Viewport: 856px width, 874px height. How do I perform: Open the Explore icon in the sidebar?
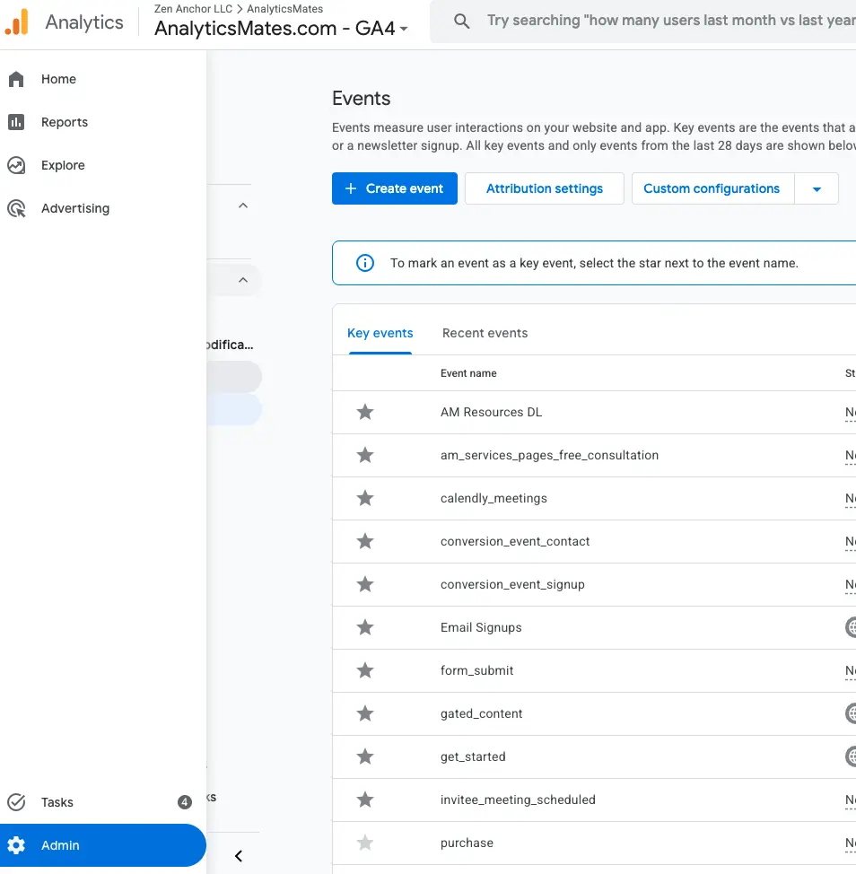coord(16,165)
